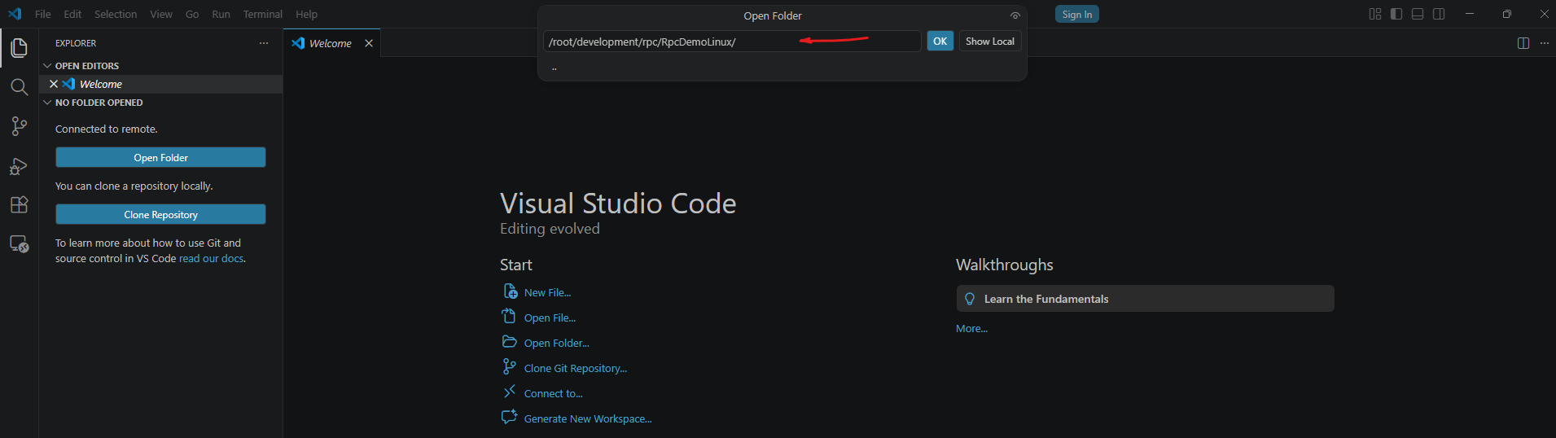Click the Connect to icon under Start
The width and height of the screenshot is (1556, 438).
[x=510, y=392]
